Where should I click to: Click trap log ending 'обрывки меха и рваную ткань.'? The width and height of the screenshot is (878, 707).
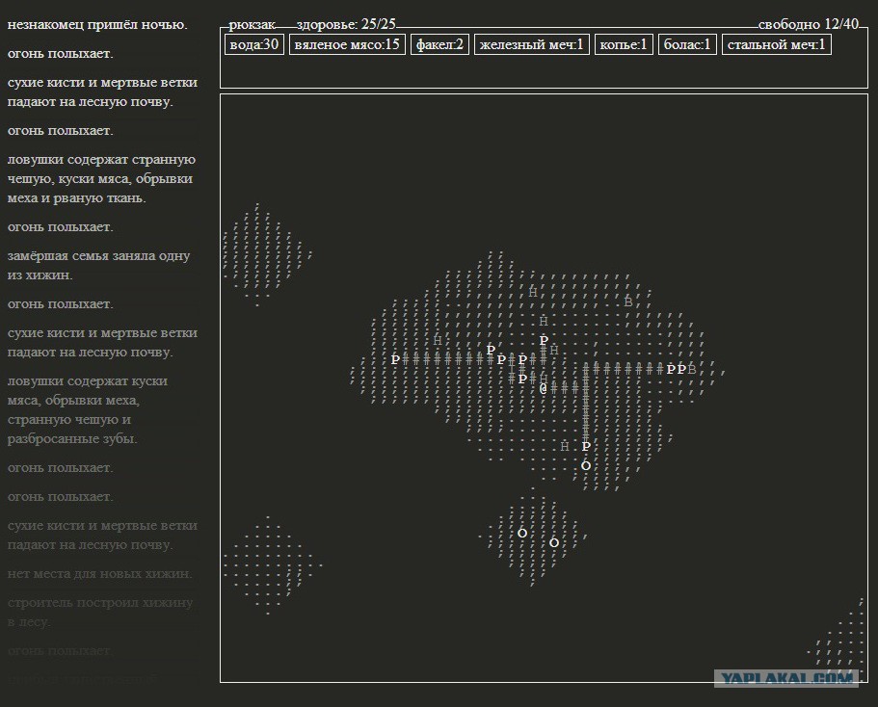(x=101, y=178)
